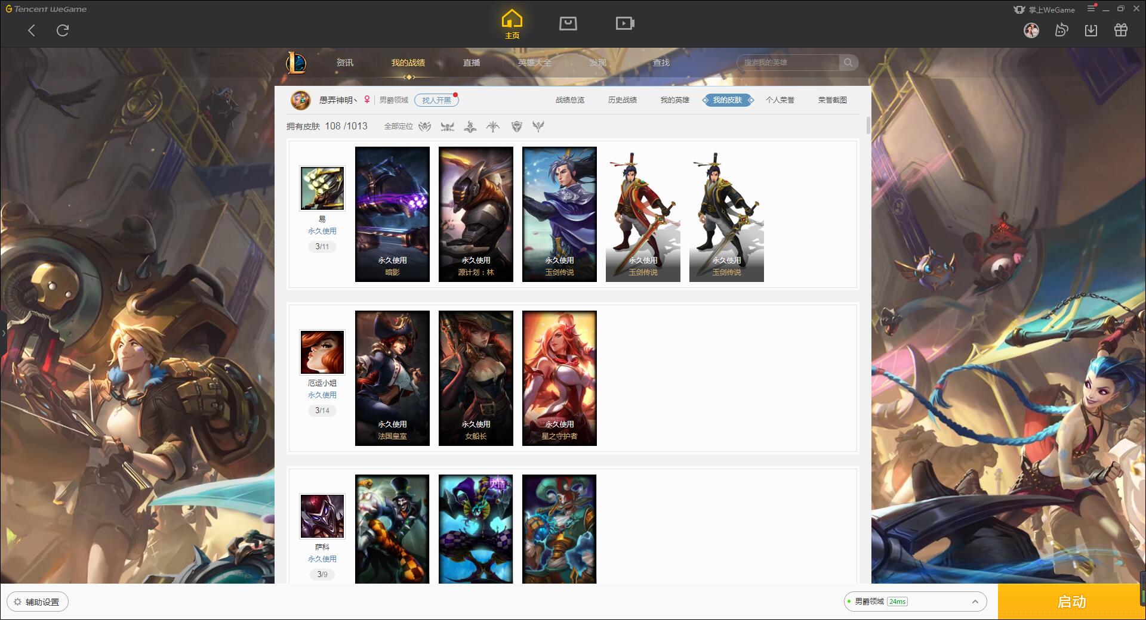Image resolution: width=1146 pixels, height=620 pixels.
Task: Open the 女船长 skin card
Action: click(476, 378)
